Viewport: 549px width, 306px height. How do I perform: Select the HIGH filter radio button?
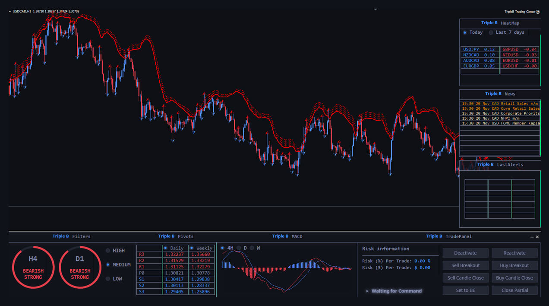pos(108,251)
